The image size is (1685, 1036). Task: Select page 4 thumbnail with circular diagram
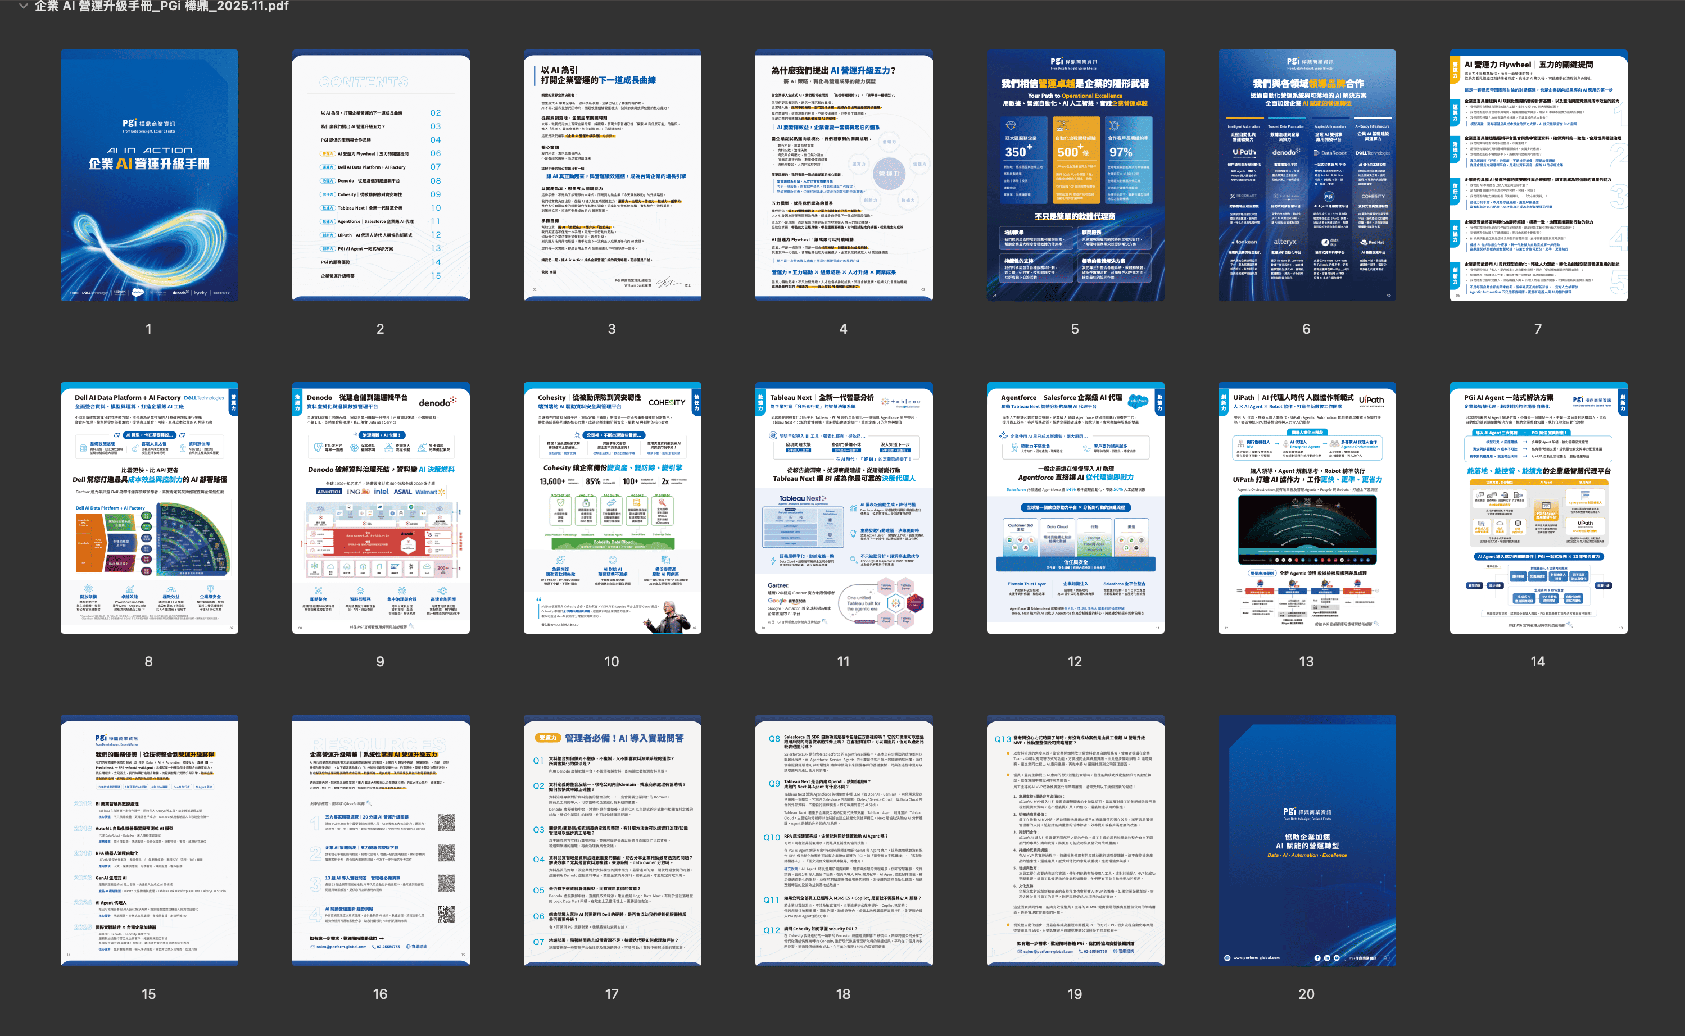pyautogui.click(x=844, y=175)
